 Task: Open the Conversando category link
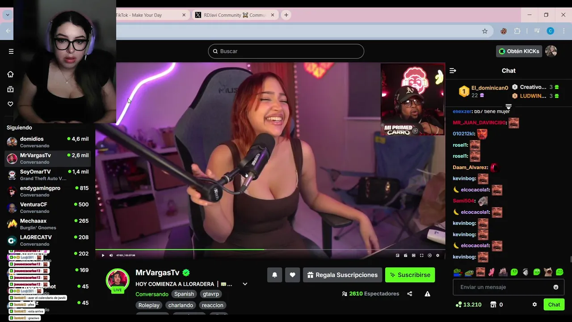tap(152, 294)
